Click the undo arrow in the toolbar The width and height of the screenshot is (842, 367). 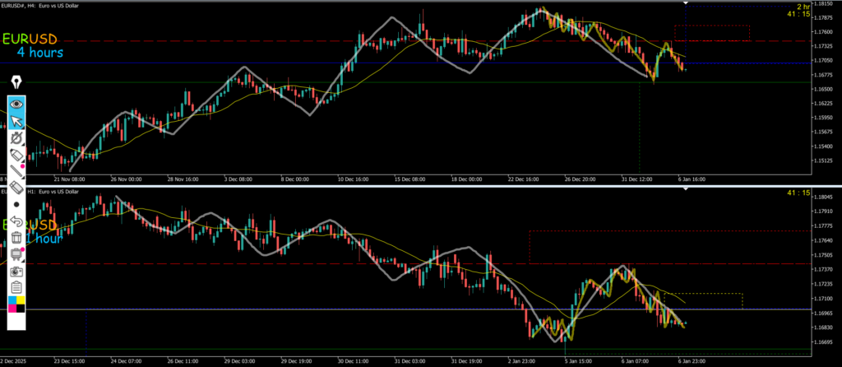coord(16,221)
